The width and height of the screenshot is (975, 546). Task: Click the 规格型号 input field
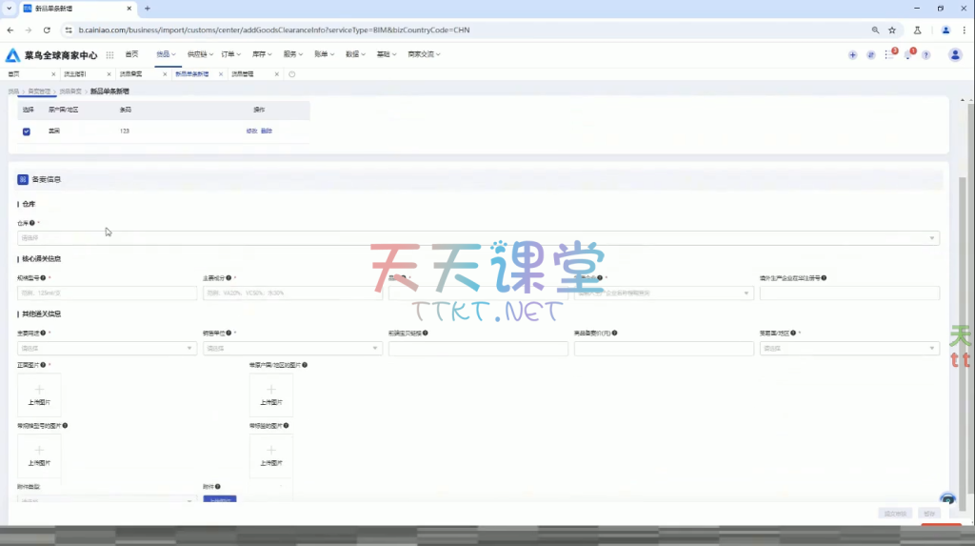pos(107,293)
